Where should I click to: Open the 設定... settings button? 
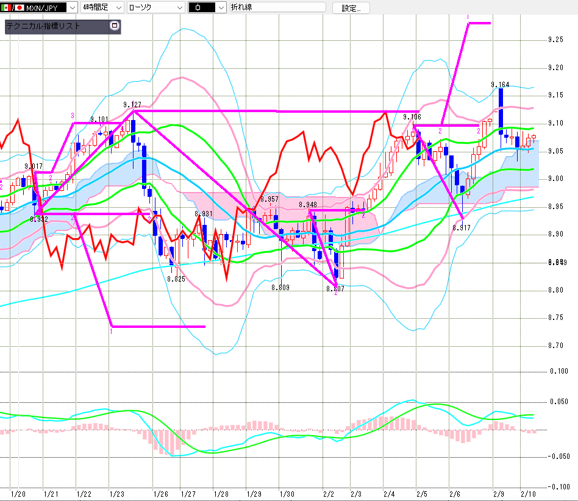click(x=351, y=8)
